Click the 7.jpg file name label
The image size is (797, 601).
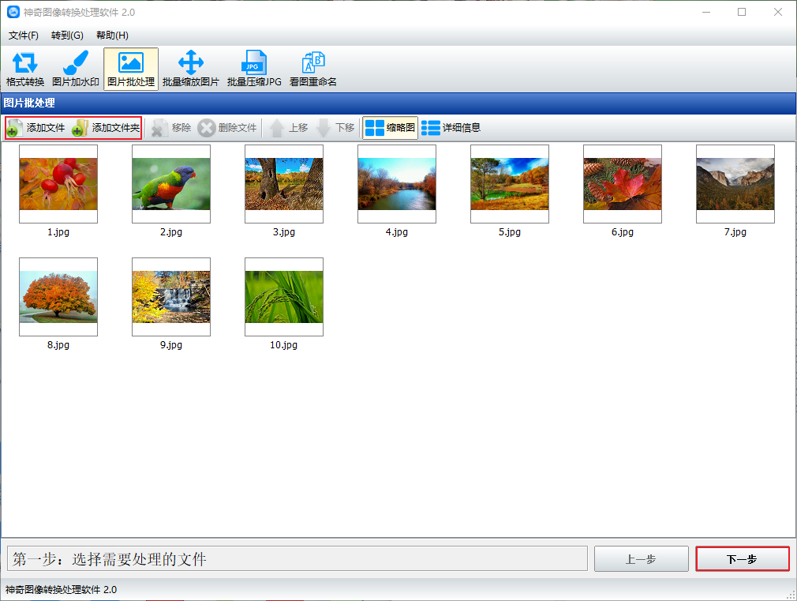tap(735, 232)
